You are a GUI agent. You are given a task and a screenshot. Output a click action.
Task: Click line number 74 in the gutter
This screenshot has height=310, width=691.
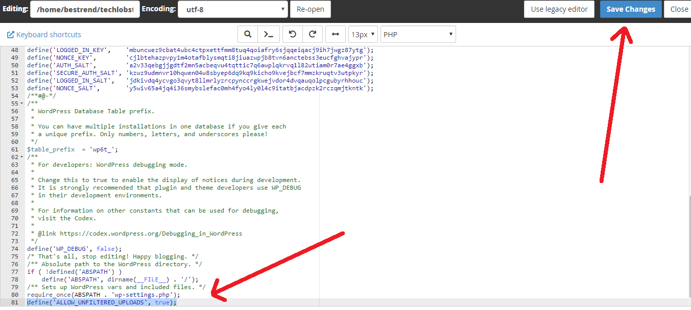14,249
